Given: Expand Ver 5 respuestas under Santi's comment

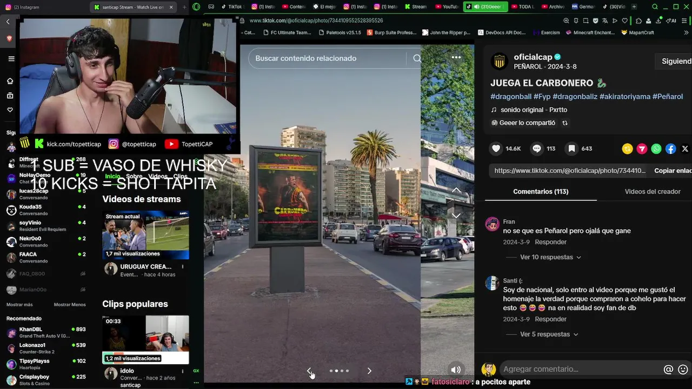Looking at the screenshot, I should coord(549,334).
